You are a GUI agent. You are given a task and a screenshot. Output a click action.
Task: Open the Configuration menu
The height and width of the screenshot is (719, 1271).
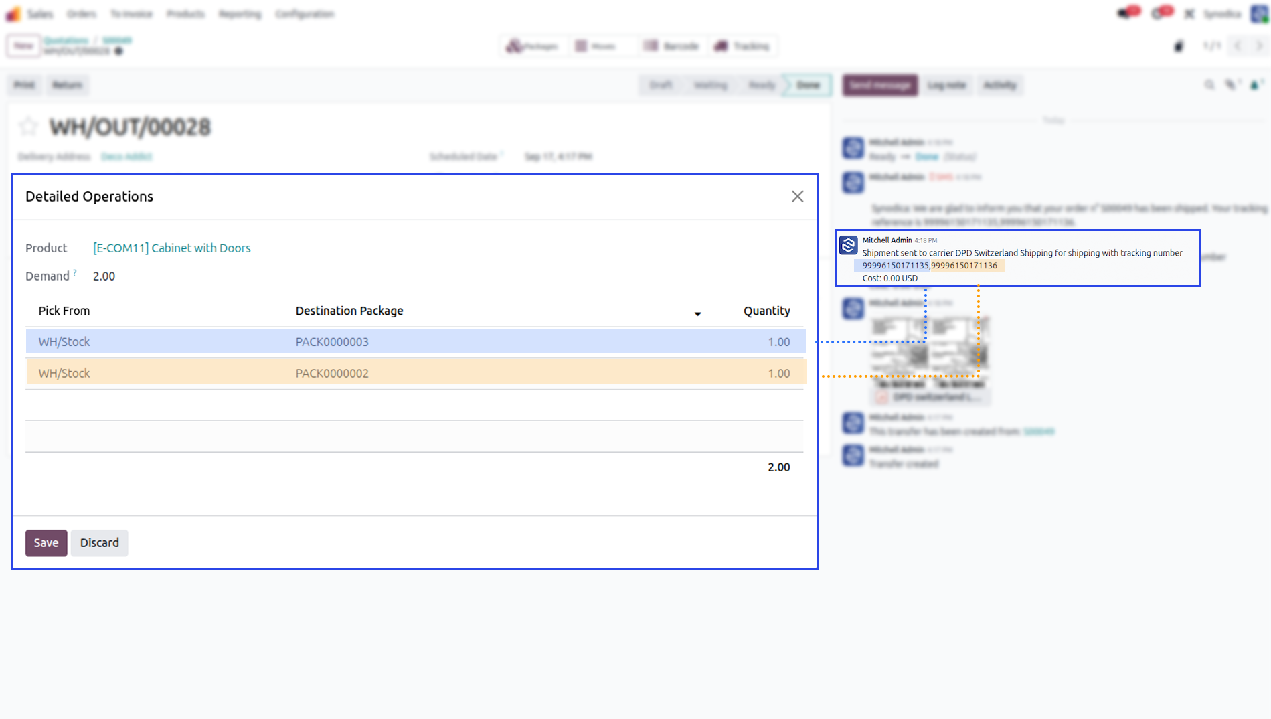coord(305,14)
